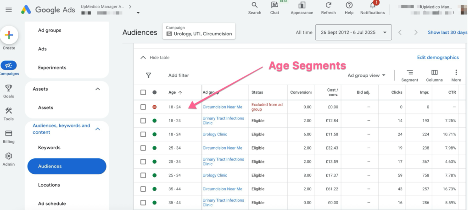Open the Ad group view dropdown
Image resolution: width=470 pixels, height=210 pixels.
coord(366,75)
